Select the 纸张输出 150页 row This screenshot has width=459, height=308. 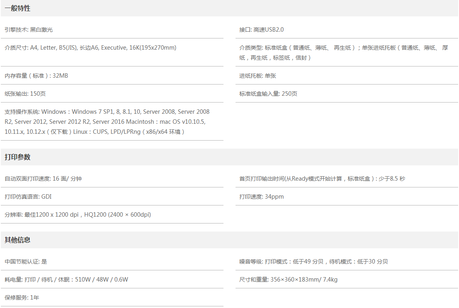[25, 94]
